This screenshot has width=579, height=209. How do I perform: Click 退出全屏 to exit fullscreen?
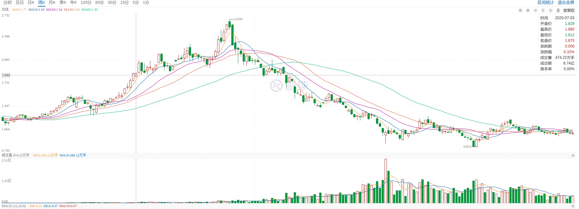click(x=566, y=3)
